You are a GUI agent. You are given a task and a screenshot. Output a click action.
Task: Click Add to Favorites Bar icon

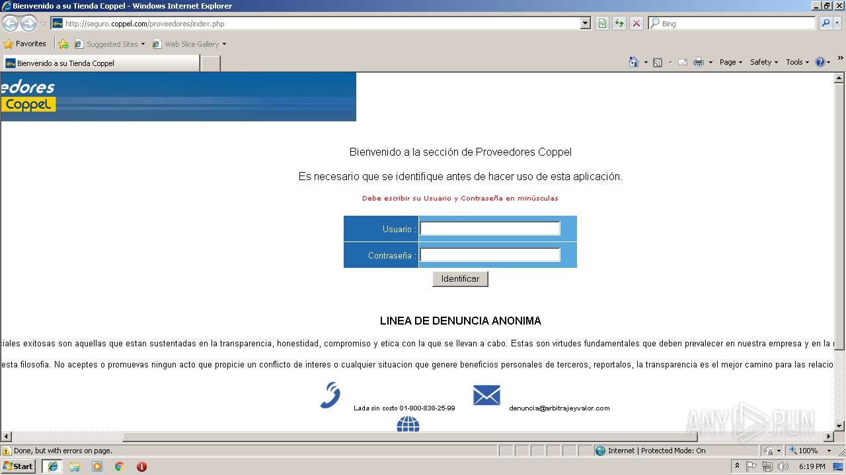(x=63, y=44)
